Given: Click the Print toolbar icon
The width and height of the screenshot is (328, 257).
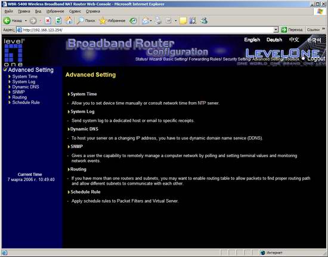Looking at the screenshot, I should pos(159,20).
